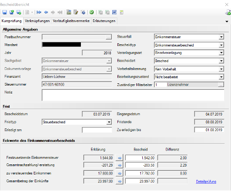Click the Erledigt am empty field
The width and height of the screenshot is (231, 191).
97,130
